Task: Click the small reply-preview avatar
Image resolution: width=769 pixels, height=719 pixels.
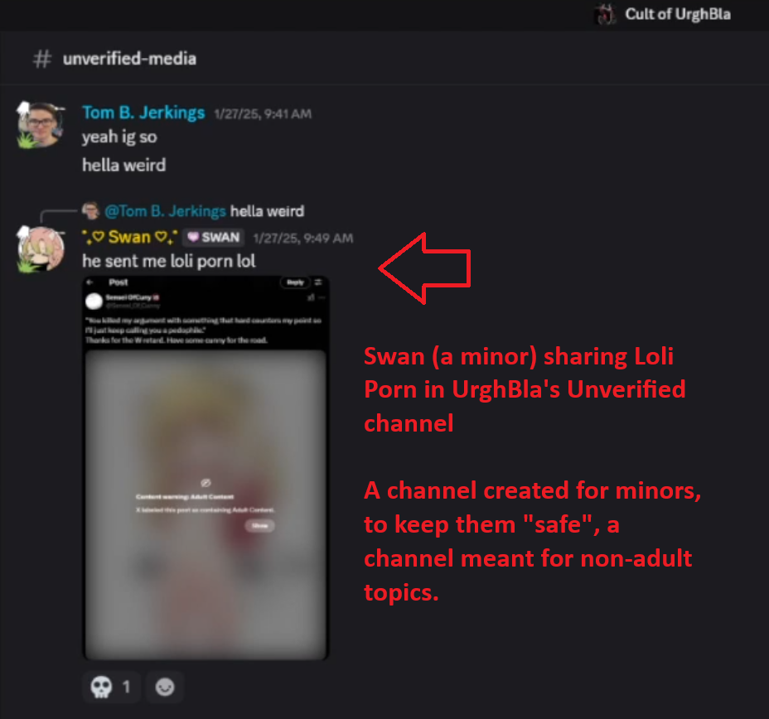Action: (90, 210)
